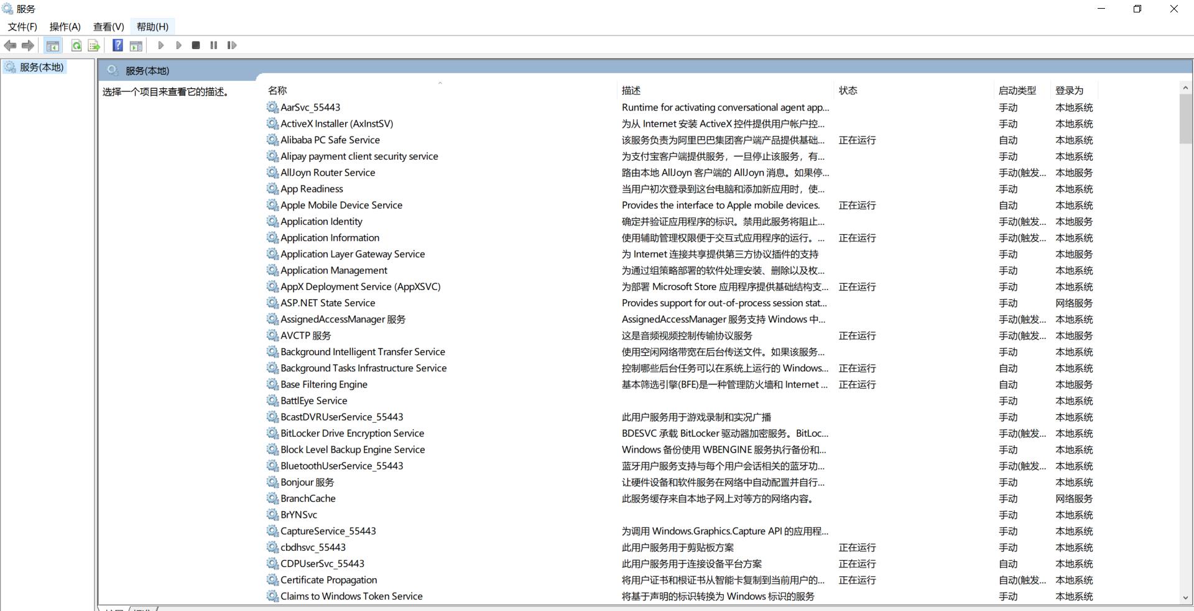Toggle the show/hide console tree icon

click(x=53, y=45)
